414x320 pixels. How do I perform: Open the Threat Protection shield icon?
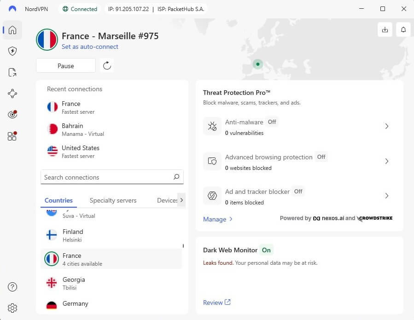point(12,51)
